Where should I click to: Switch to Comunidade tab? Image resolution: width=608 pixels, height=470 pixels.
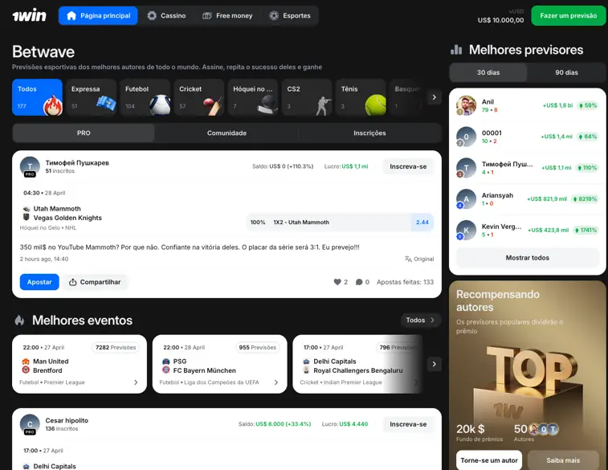point(226,133)
